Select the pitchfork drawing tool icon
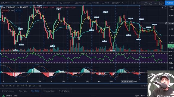 pyautogui.click(x=160, y=4)
